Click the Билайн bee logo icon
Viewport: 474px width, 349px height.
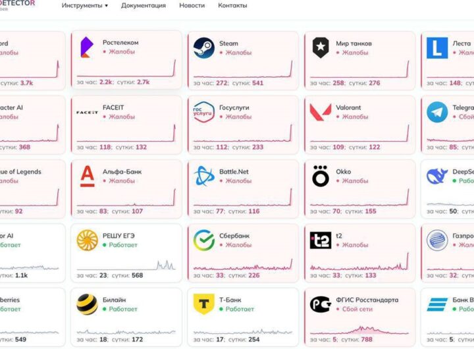(87, 304)
